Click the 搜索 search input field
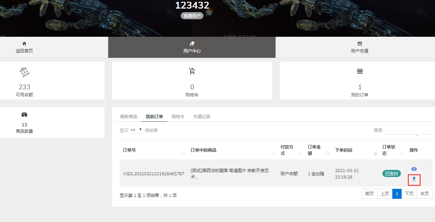435x222 pixels. (408, 130)
